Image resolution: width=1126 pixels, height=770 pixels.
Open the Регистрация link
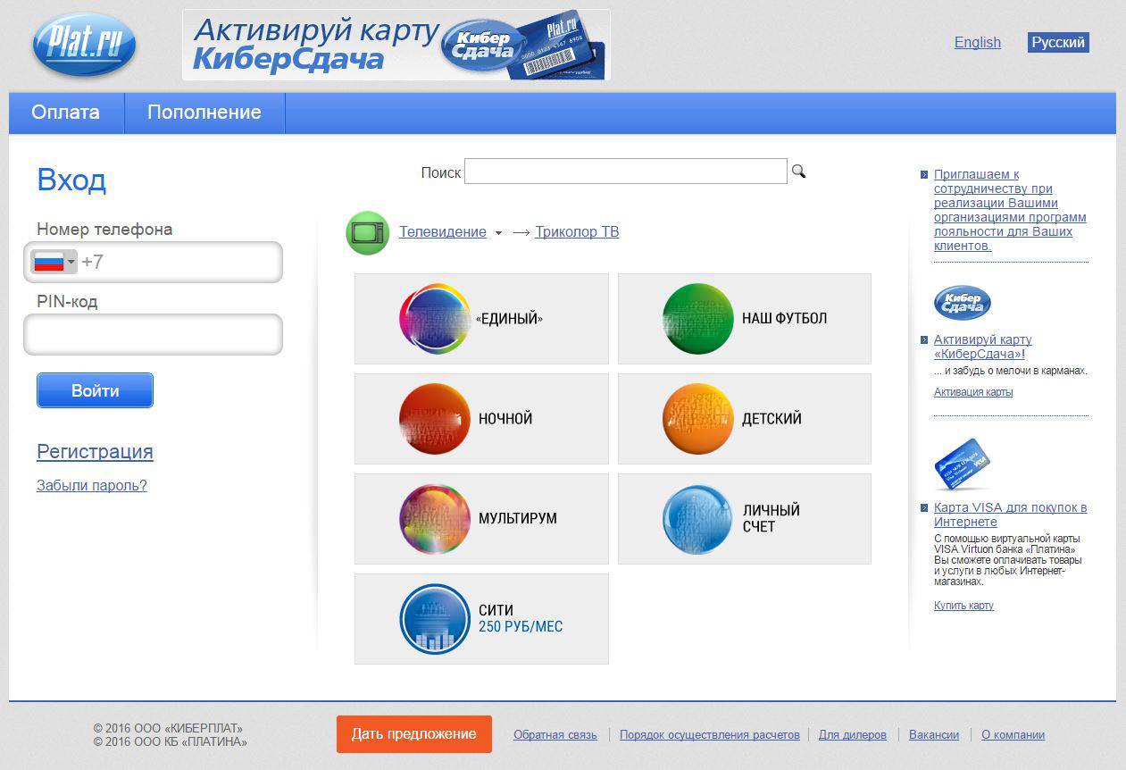tap(95, 451)
